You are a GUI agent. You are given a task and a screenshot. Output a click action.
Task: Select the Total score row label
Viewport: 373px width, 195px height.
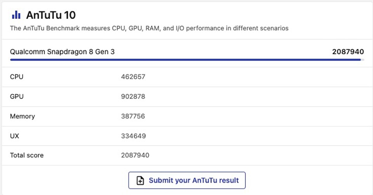[27, 155]
